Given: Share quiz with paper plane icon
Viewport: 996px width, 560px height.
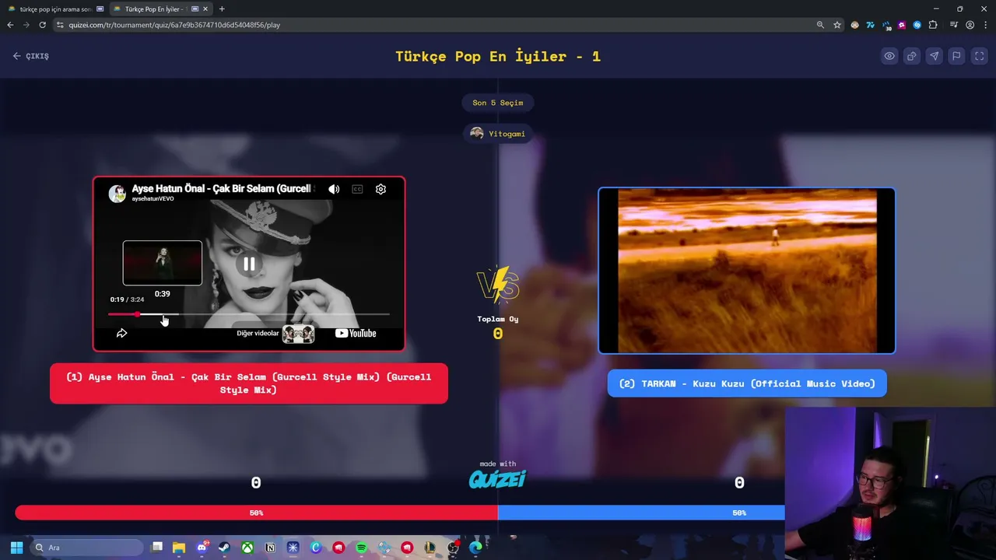Looking at the screenshot, I should tap(935, 56).
